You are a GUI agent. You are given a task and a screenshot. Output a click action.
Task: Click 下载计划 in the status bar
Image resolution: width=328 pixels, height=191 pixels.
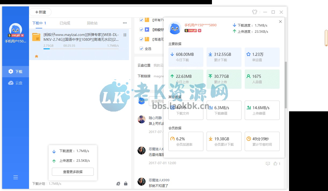point(39,184)
